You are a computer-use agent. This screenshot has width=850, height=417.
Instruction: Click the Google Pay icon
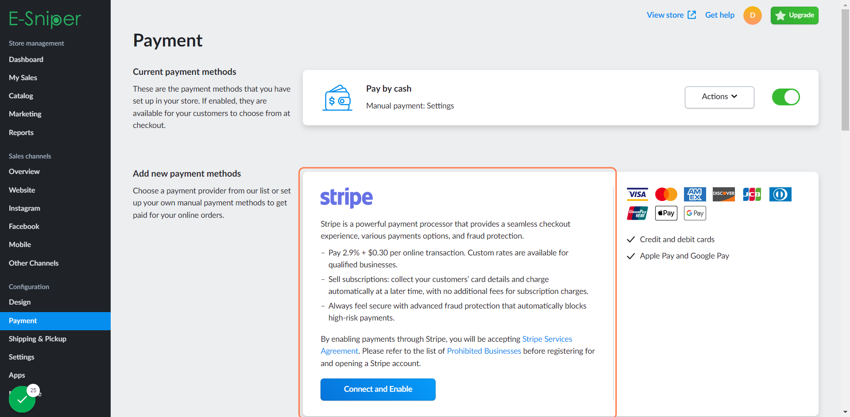695,213
